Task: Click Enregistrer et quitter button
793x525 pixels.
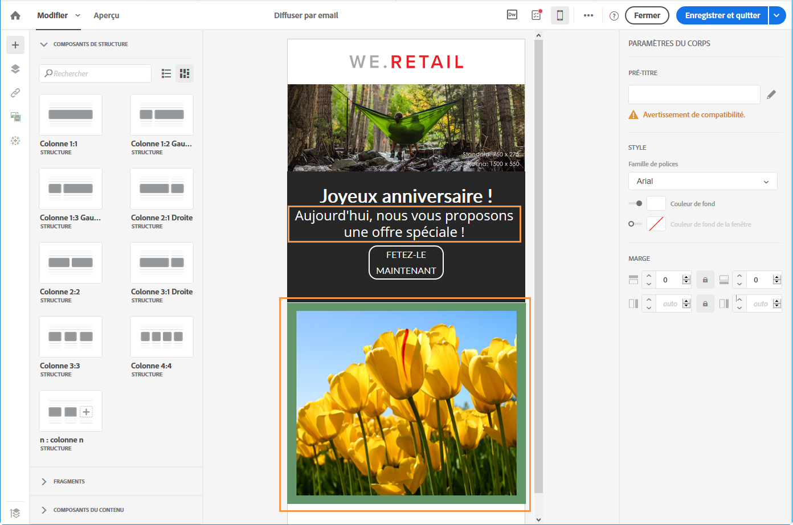Action: coord(722,15)
